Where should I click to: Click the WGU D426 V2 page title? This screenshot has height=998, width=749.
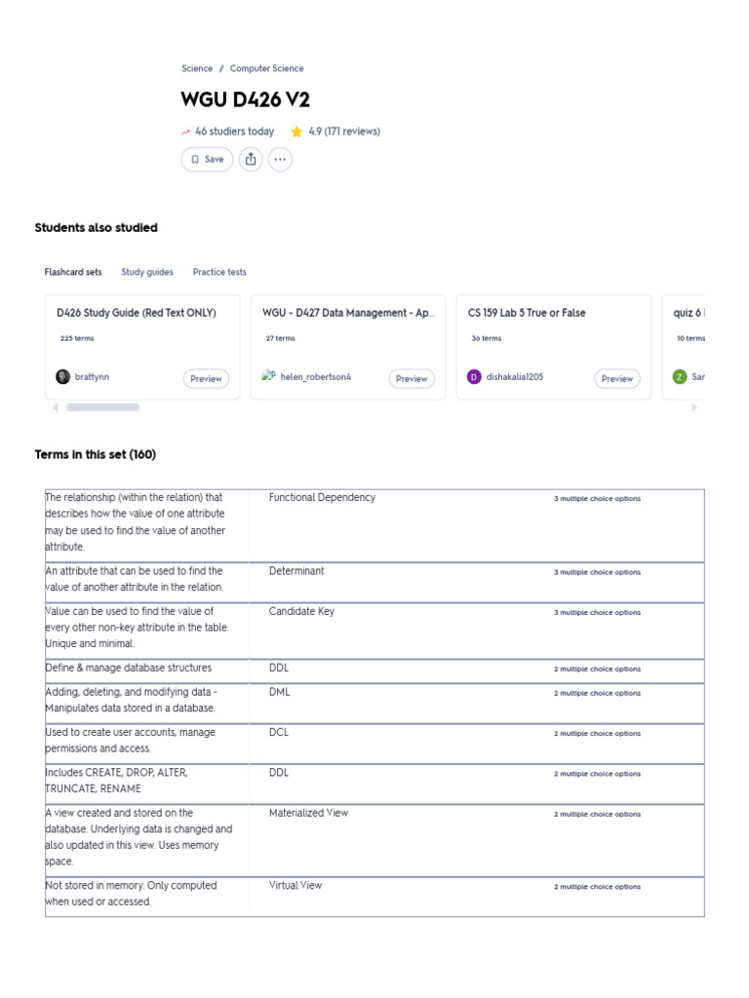click(x=245, y=99)
